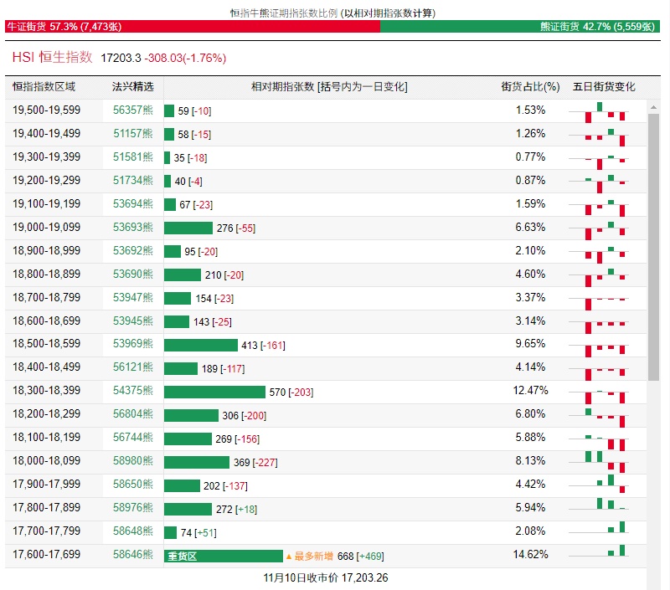Screen dimensions: 670x590
Task: Open five-day chart for the 19,500-19,599 row
Action: tap(605, 110)
